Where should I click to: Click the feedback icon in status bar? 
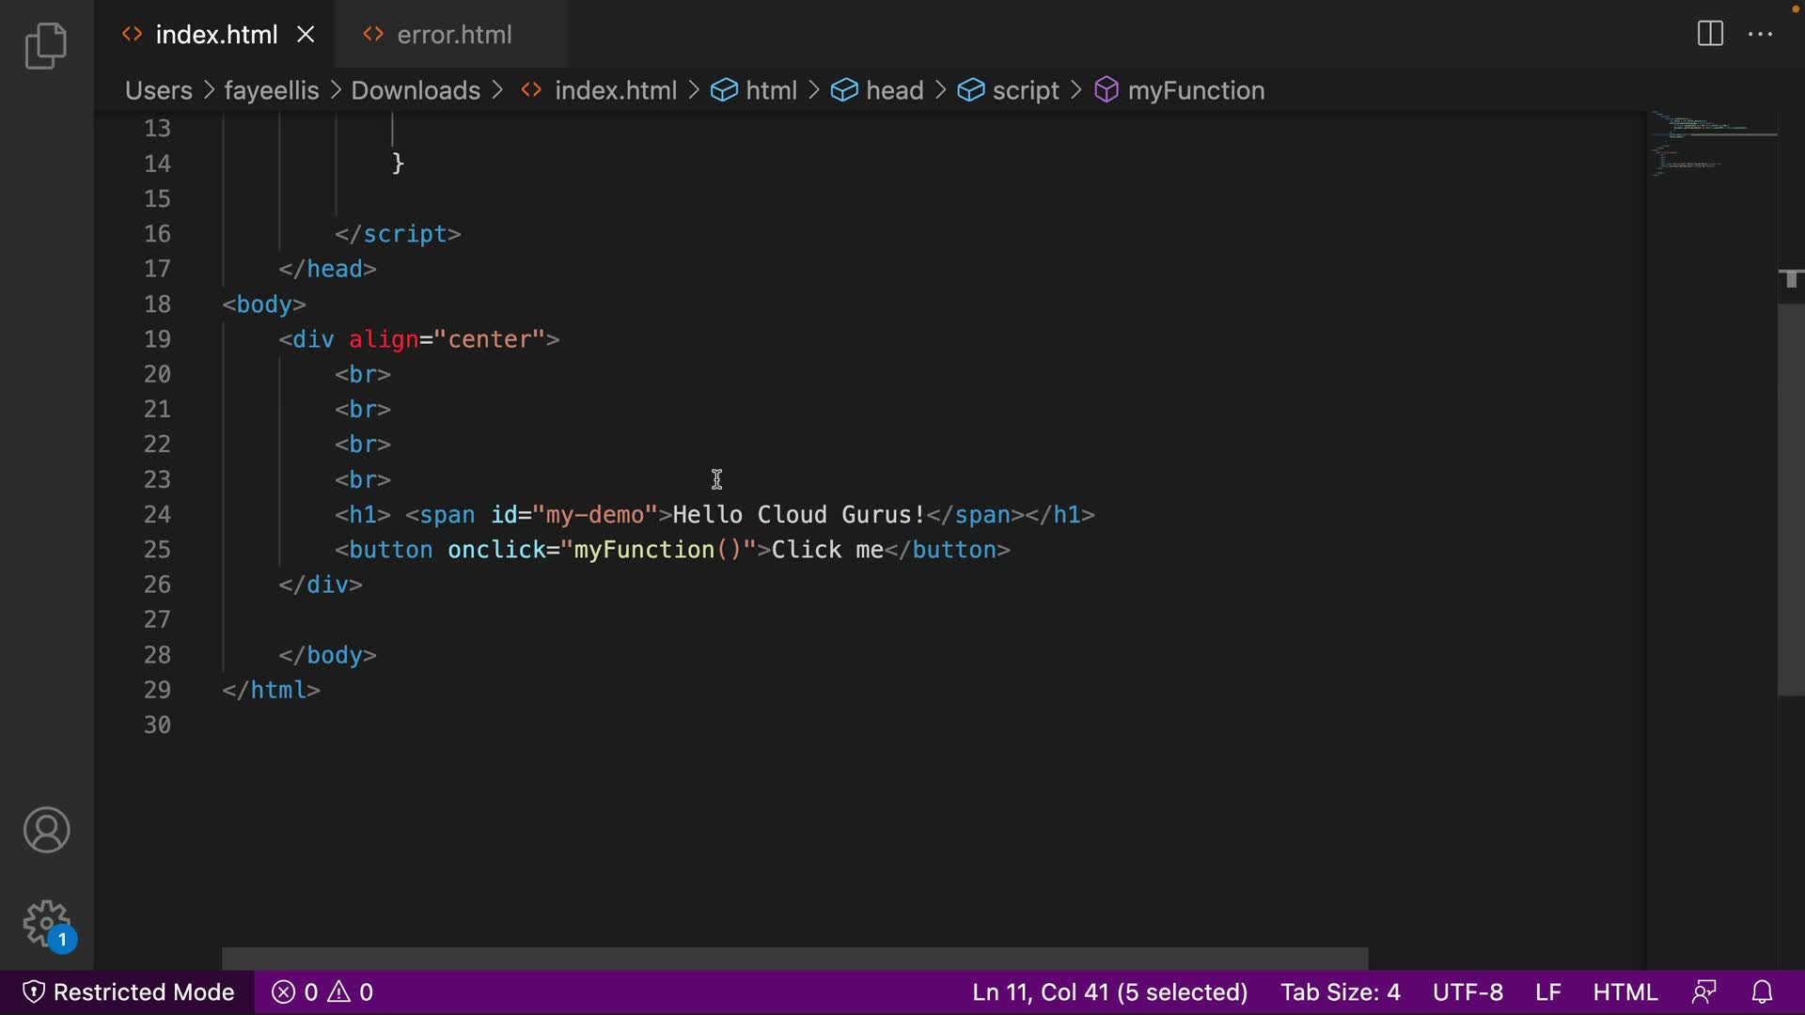[1703, 992]
